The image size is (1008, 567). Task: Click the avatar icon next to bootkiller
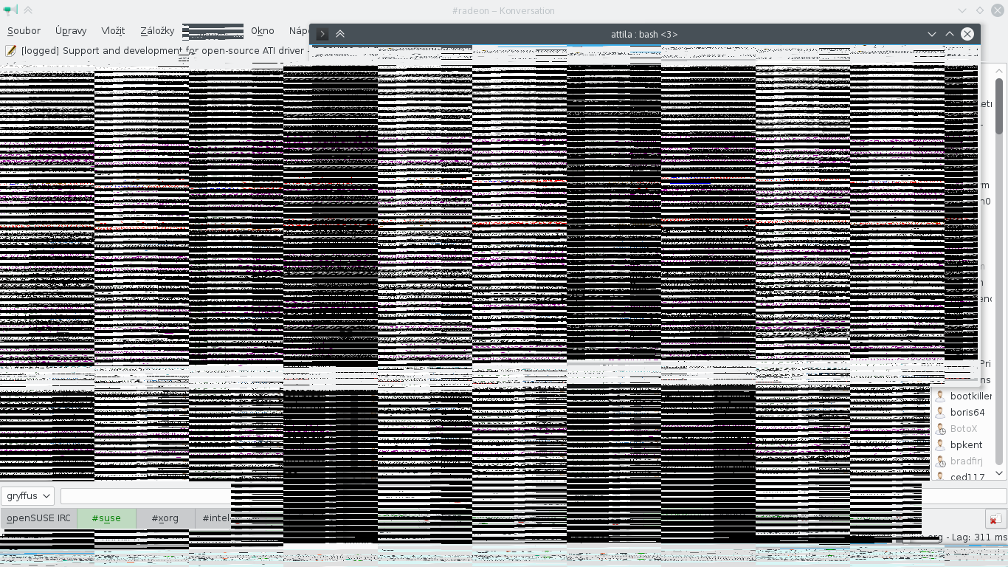(x=940, y=396)
